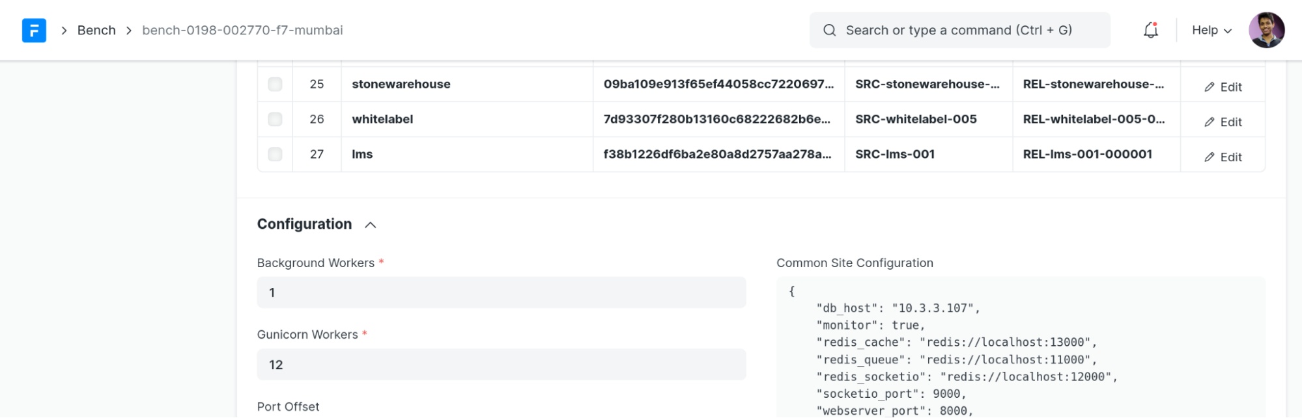Click bench-0198-002770-f7-mumbai breadcrumb
This screenshot has width=1302, height=418.
(x=242, y=31)
